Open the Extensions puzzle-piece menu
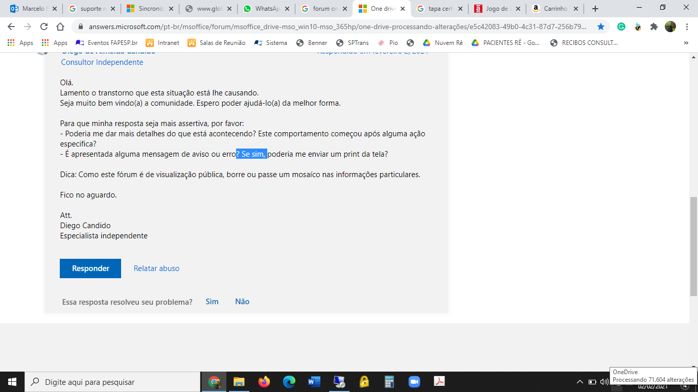 pyautogui.click(x=654, y=27)
